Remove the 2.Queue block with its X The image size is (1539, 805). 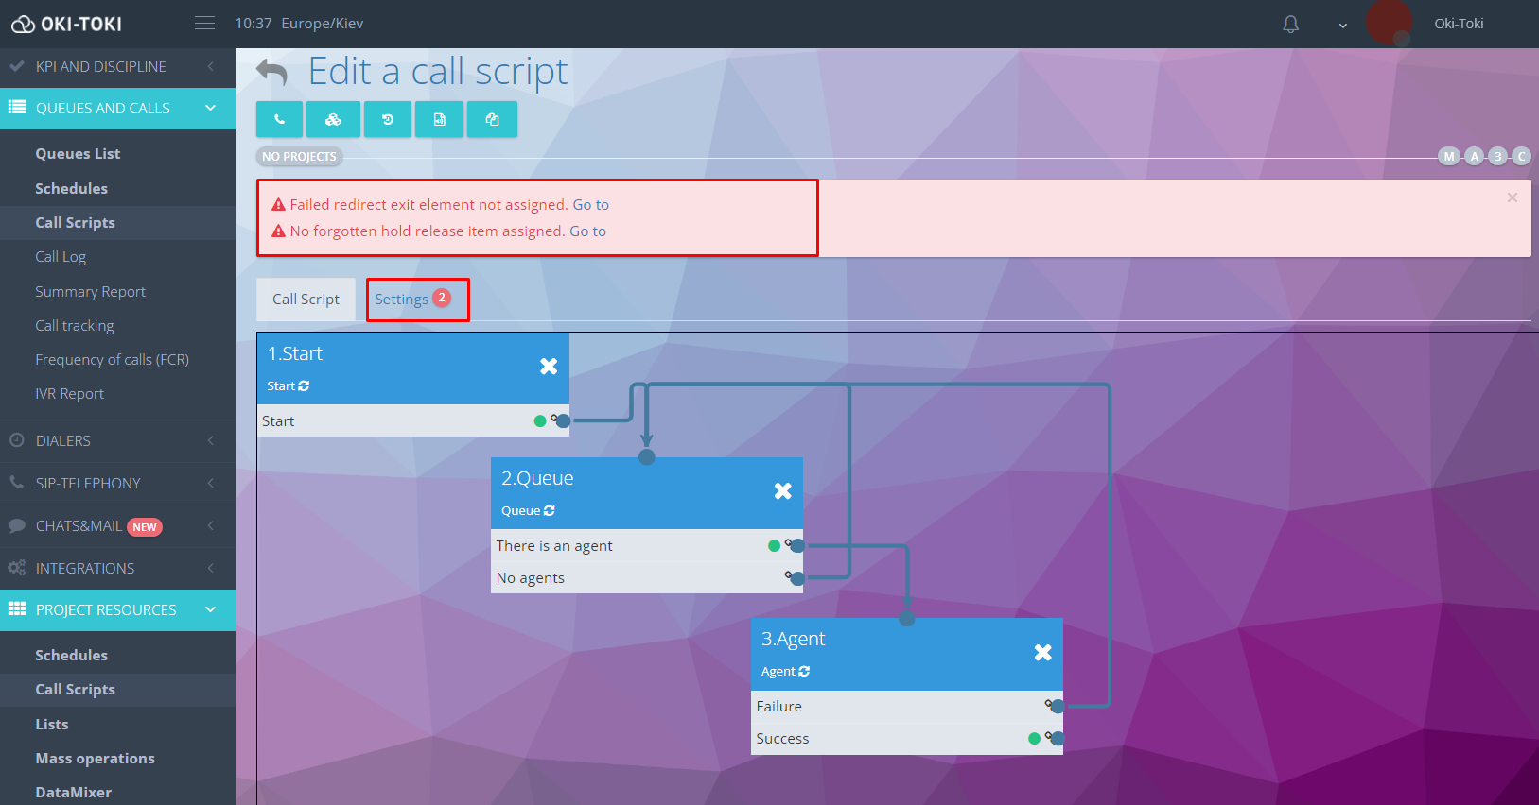click(x=782, y=491)
